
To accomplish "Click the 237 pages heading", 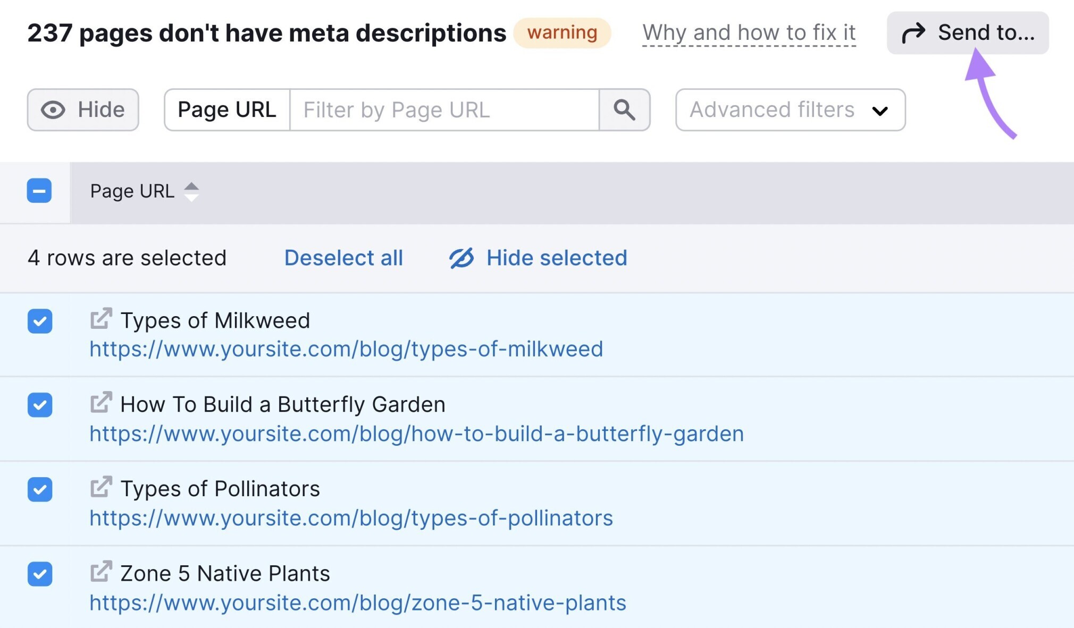I will 266,33.
